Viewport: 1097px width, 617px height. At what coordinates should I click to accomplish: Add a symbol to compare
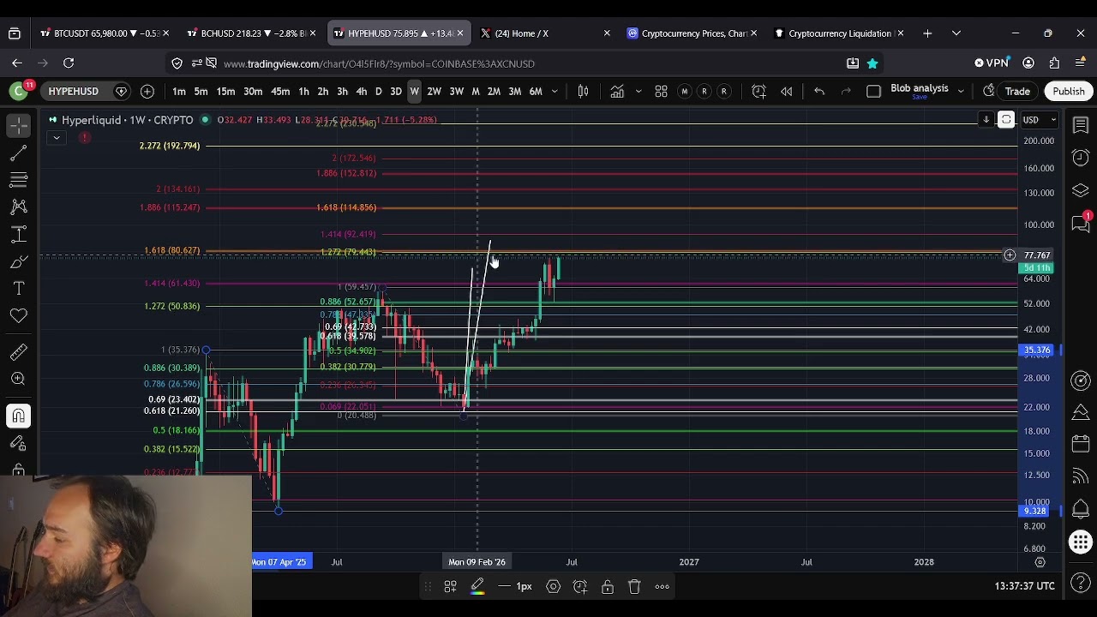coord(147,92)
